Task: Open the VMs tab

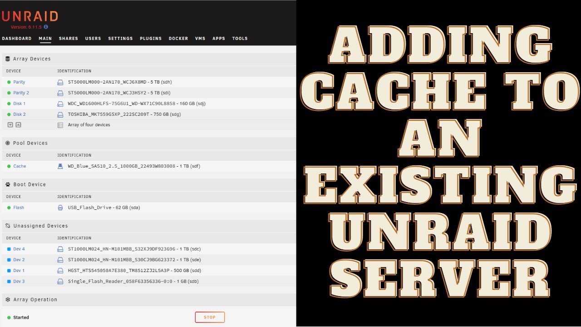Action: tap(200, 39)
